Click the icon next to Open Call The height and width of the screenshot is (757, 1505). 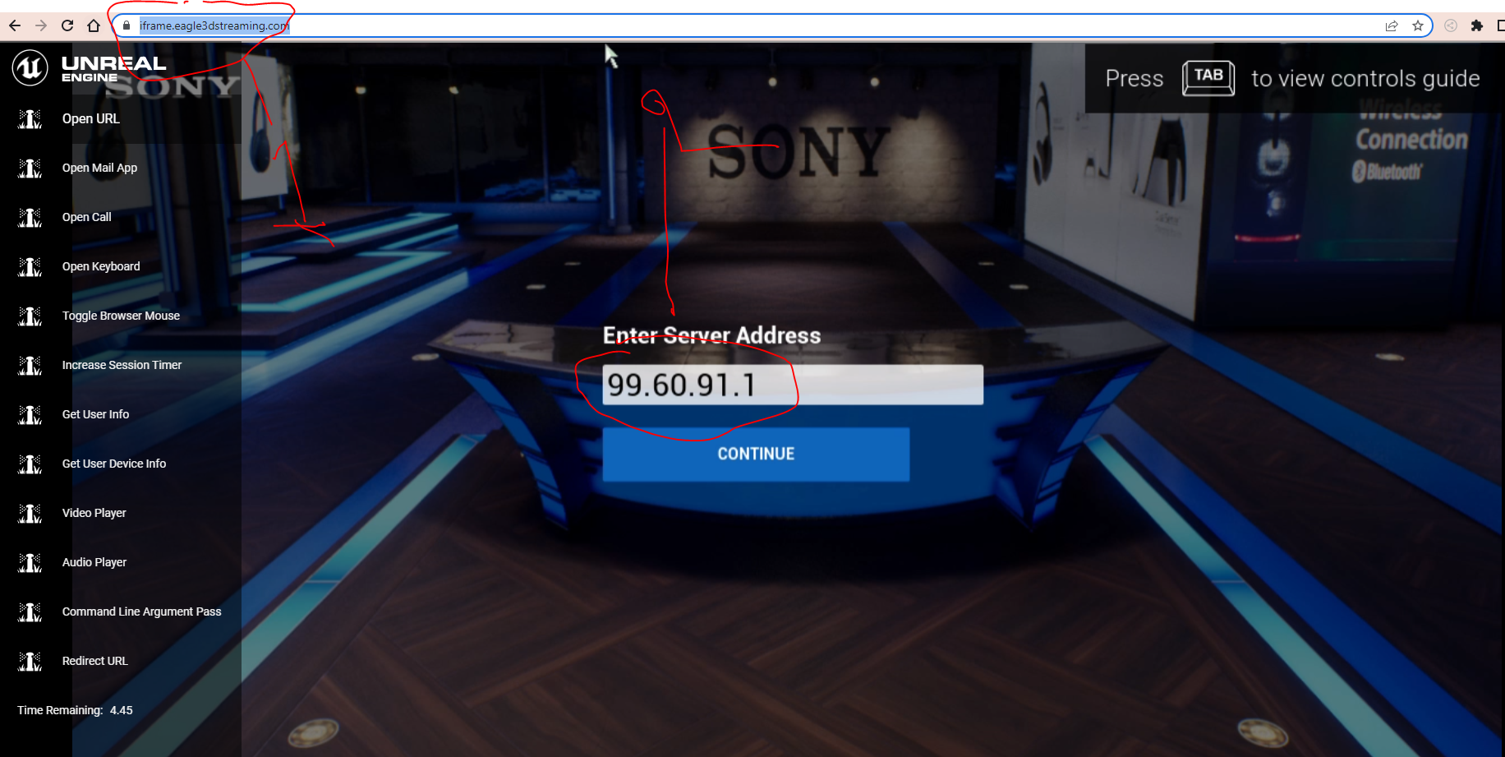30,218
